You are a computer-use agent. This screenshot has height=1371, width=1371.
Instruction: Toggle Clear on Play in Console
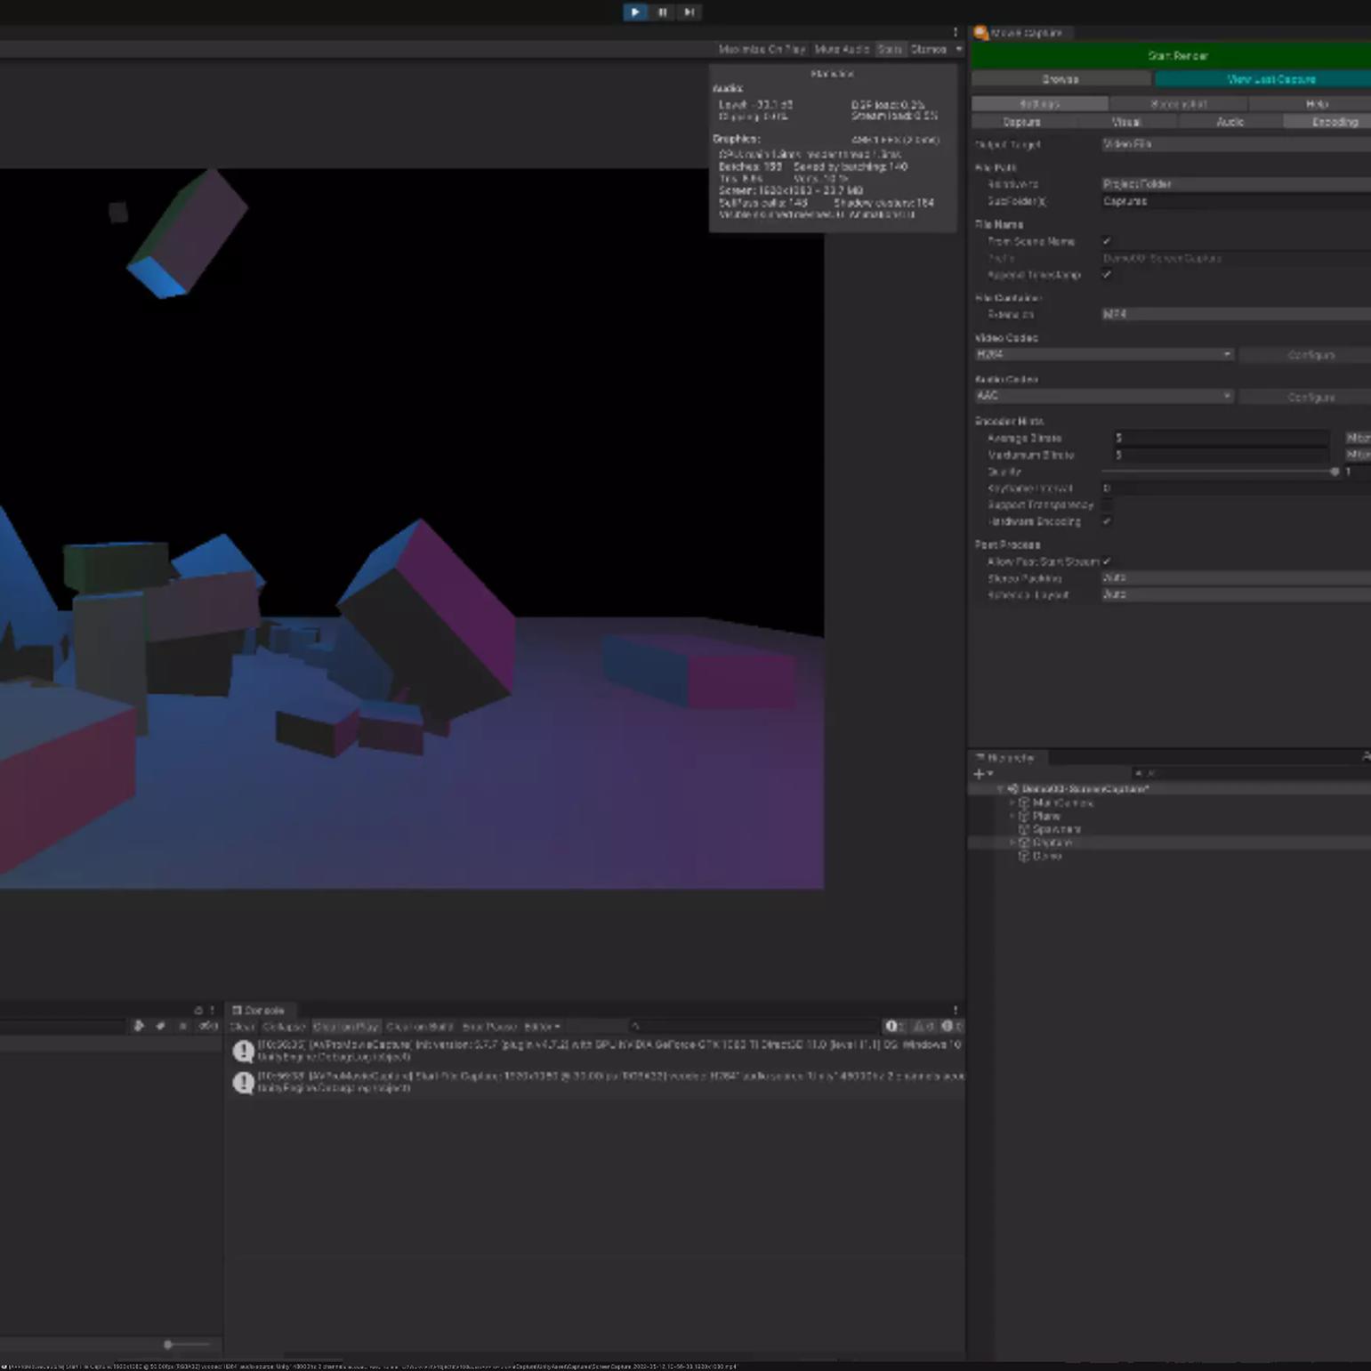coord(346,1027)
